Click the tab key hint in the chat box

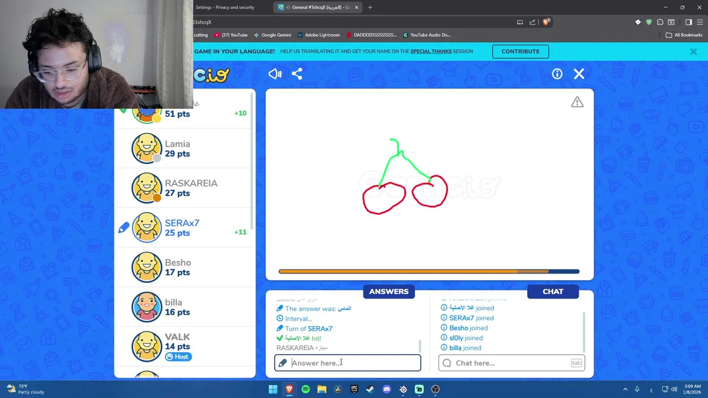tap(576, 363)
